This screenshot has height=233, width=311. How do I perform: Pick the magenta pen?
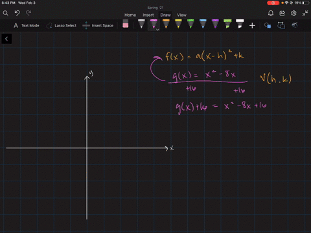[154, 24]
